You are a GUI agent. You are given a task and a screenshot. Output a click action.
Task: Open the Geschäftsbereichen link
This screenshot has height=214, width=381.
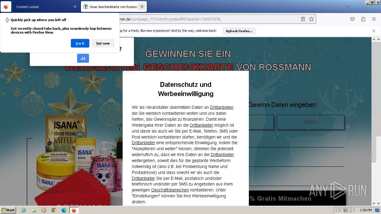pyautogui.click(x=170, y=190)
